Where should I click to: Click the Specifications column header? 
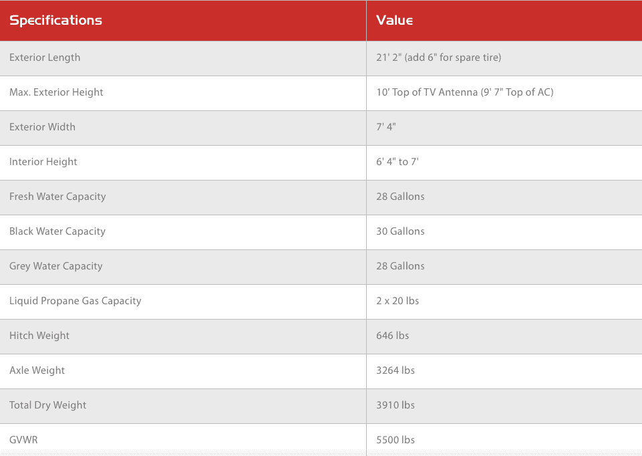55,20
